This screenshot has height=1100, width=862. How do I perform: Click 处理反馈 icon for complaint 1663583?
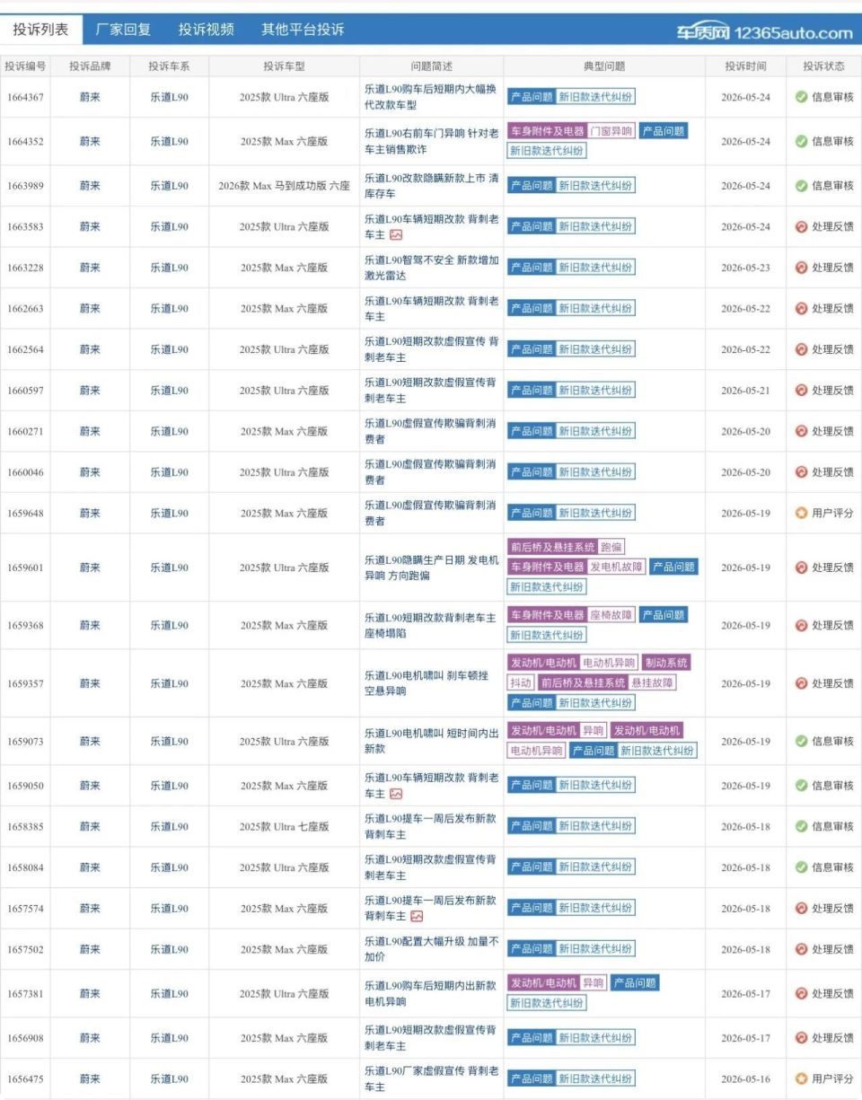click(x=801, y=226)
